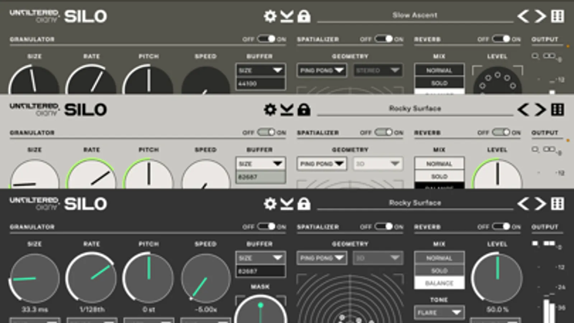Open buffer Size dropdown in top panel
This screenshot has width=574, height=323.
[261, 70]
